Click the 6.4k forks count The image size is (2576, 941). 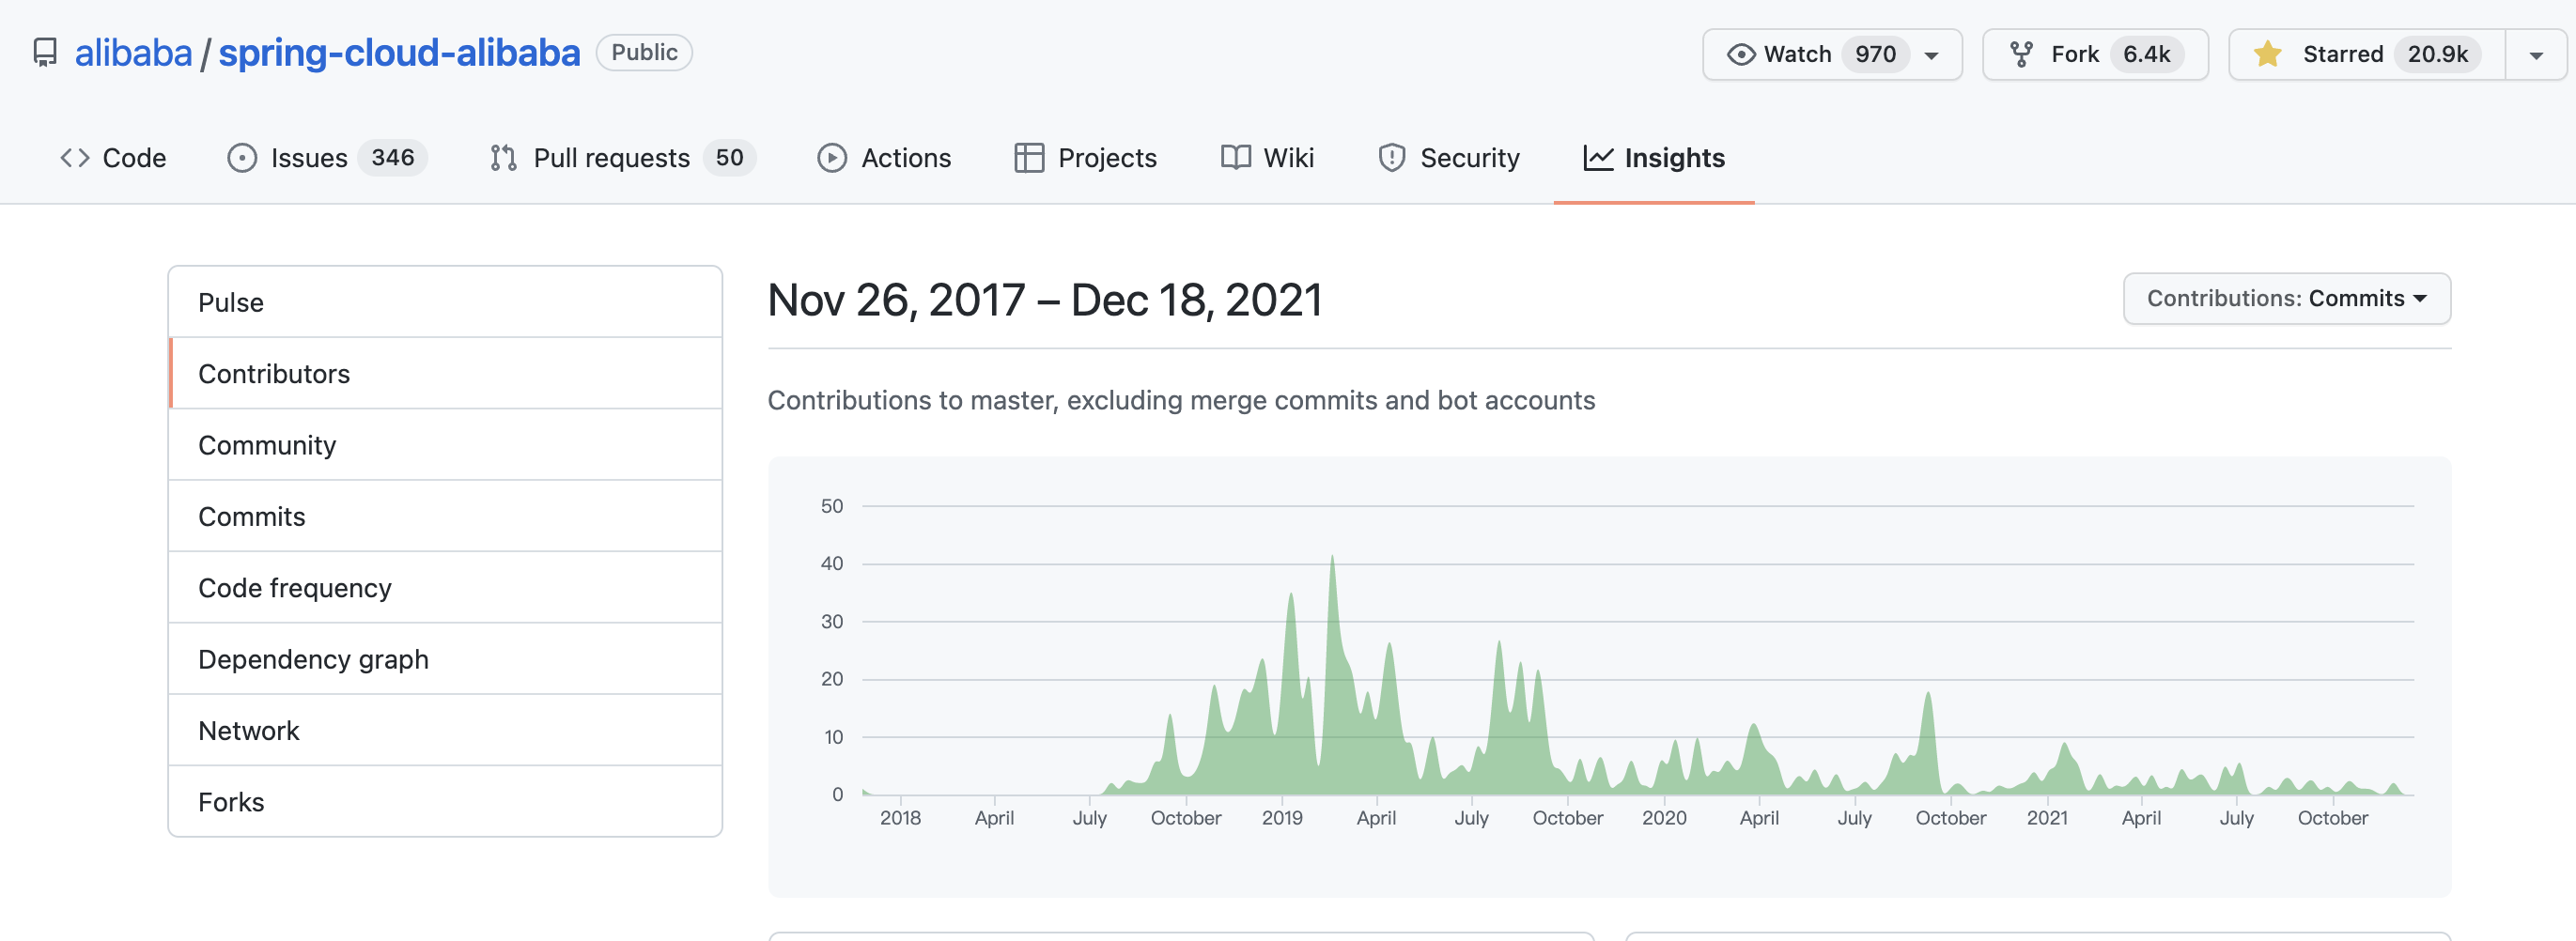pyautogui.click(x=2146, y=54)
